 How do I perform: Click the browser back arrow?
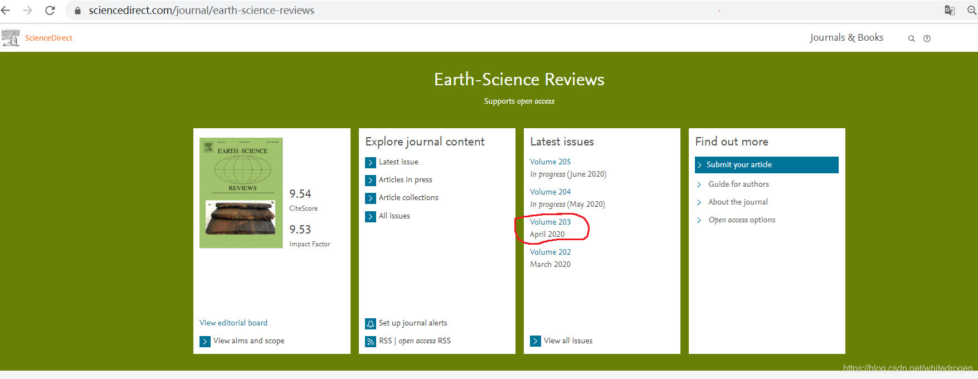tap(6, 10)
